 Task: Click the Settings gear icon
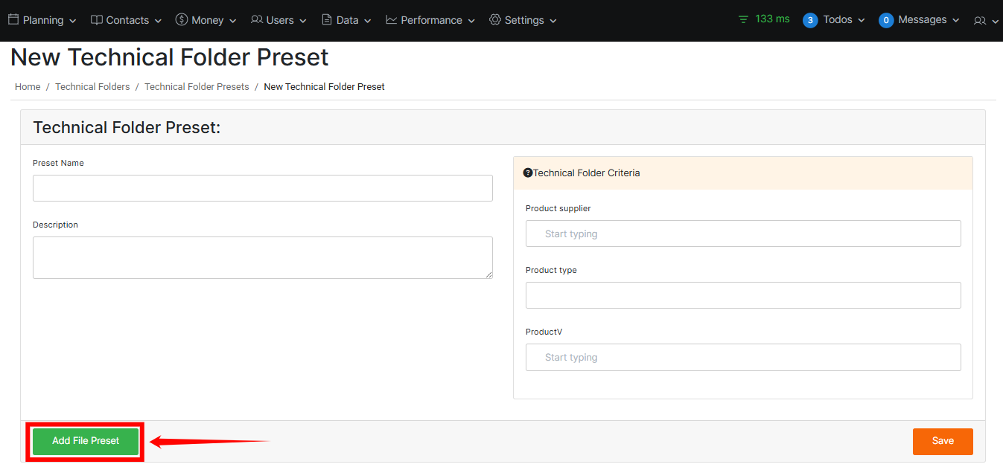(x=495, y=20)
